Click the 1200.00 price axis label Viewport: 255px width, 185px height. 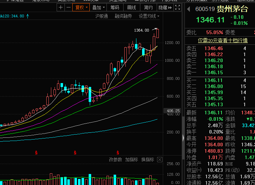point(172,43)
